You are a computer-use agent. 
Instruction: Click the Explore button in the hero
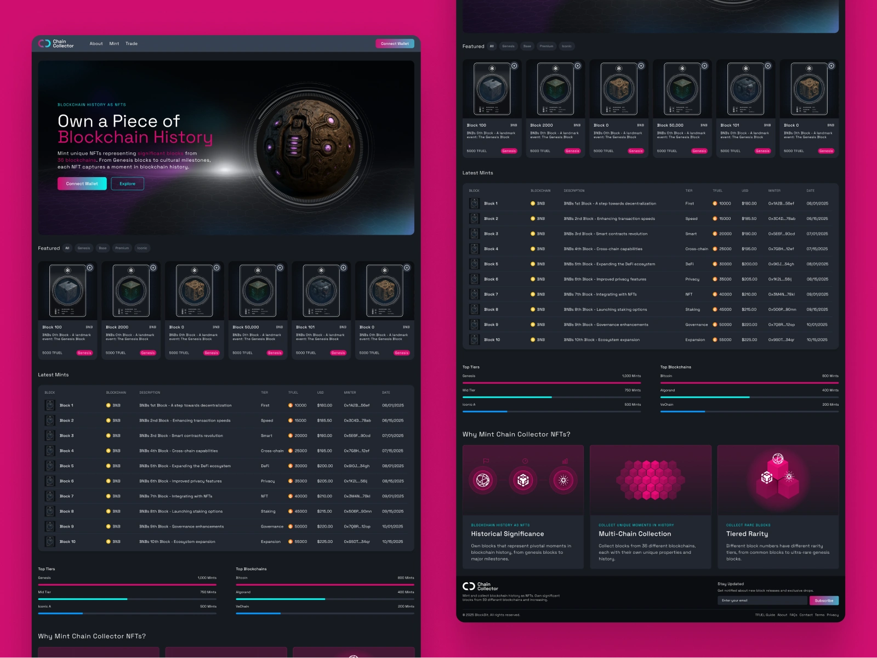click(x=127, y=184)
